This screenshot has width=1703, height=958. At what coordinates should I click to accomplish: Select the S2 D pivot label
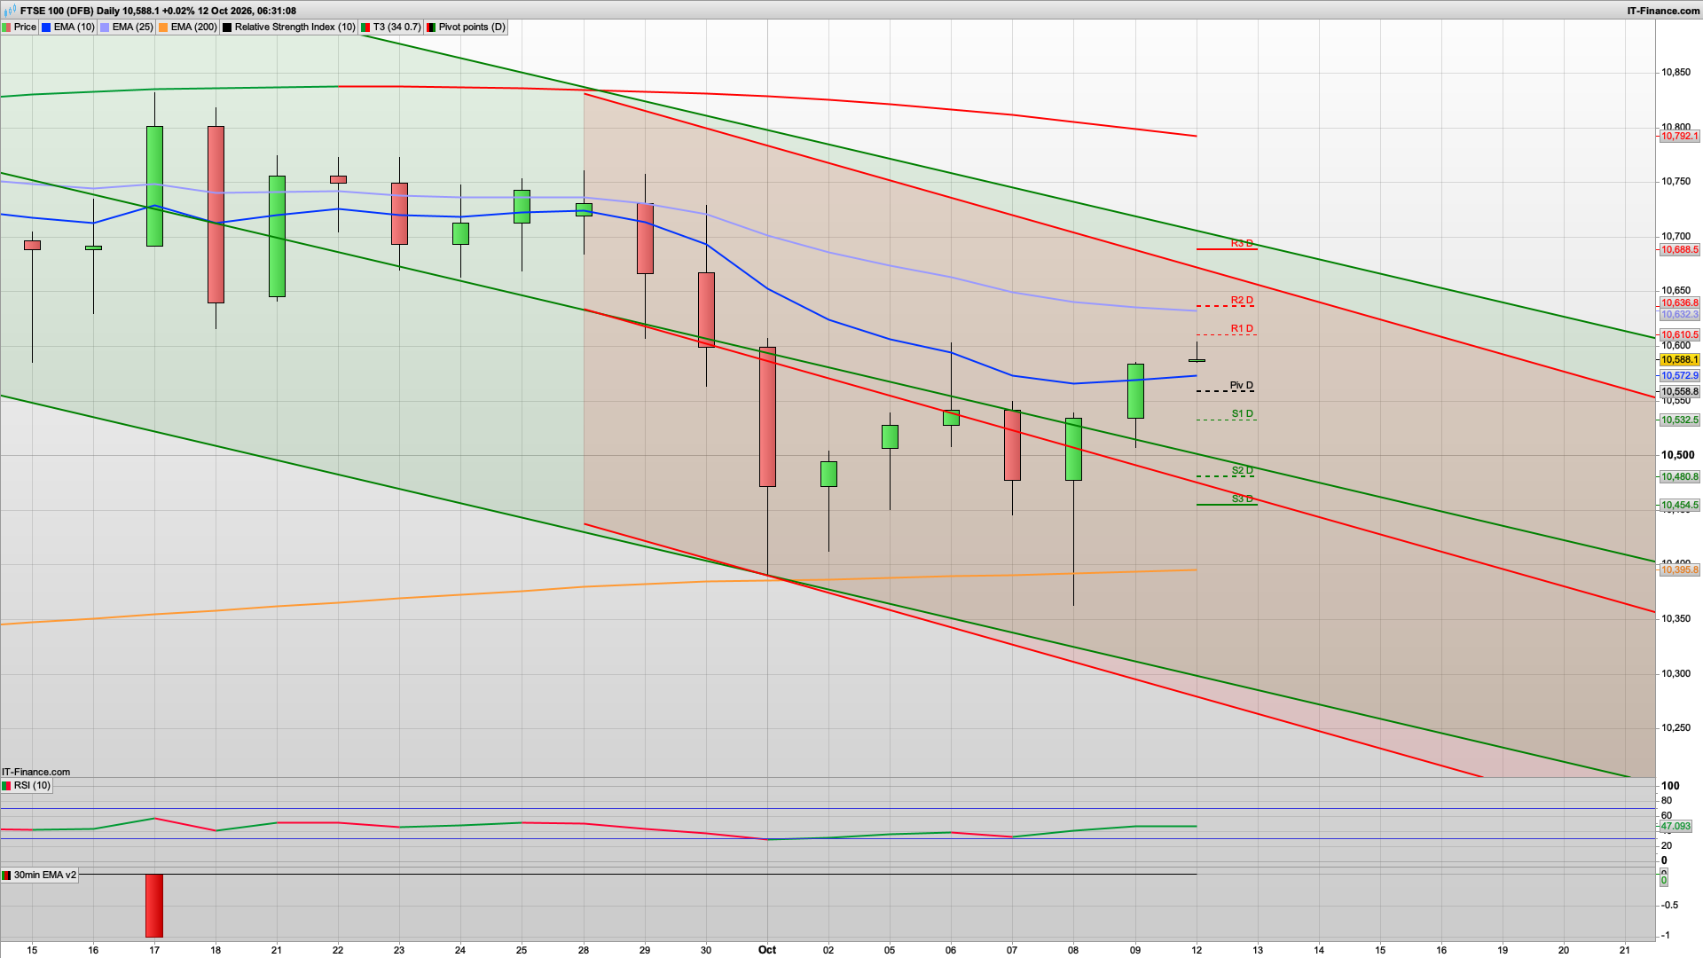[x=1242, y=470]
